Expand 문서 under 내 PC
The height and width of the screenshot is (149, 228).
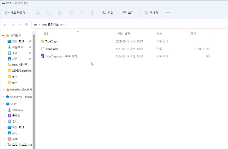click(x=5, y=121)
